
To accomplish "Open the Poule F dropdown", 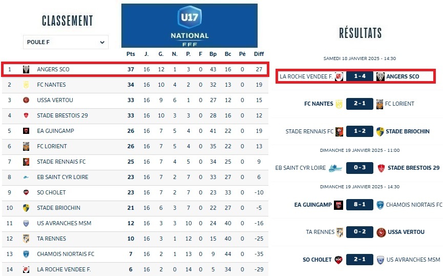I will [x=66, y=42].
